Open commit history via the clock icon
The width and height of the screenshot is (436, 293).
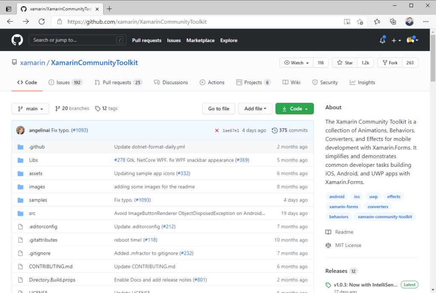click(x=274, y=130)
